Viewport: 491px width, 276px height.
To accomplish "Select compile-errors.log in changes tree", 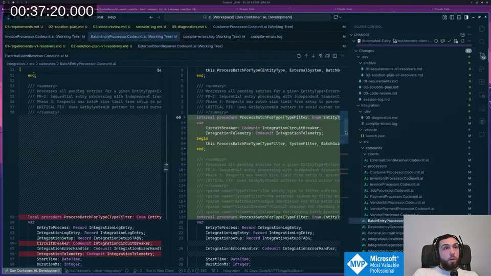I will [381, 124].
